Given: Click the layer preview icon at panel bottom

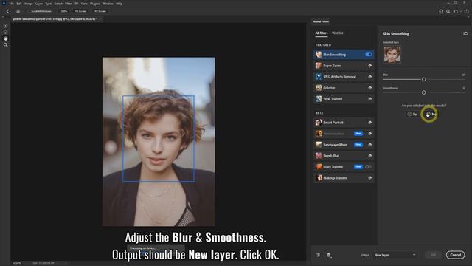Looking at the screenshot, I should point(329,255).
